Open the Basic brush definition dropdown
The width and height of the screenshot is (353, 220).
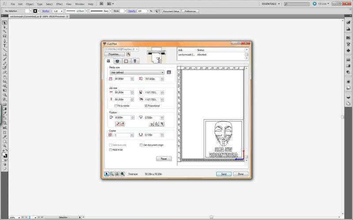point(111,11)
